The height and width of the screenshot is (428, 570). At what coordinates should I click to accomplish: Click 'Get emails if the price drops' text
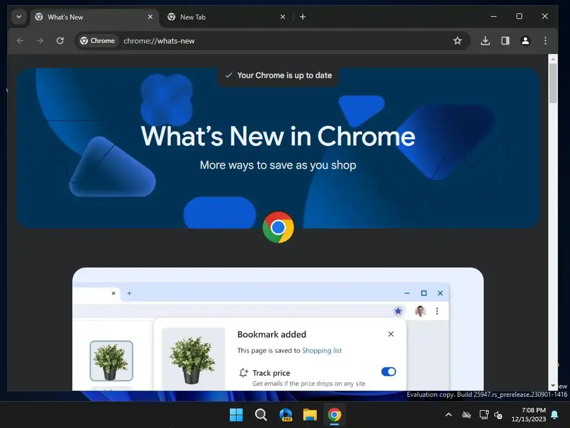(x=309, y=383)
